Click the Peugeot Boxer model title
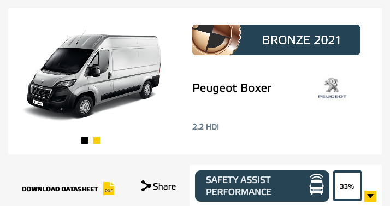The height and width of the screenshot is (206, 390). [x=232, y=88]
